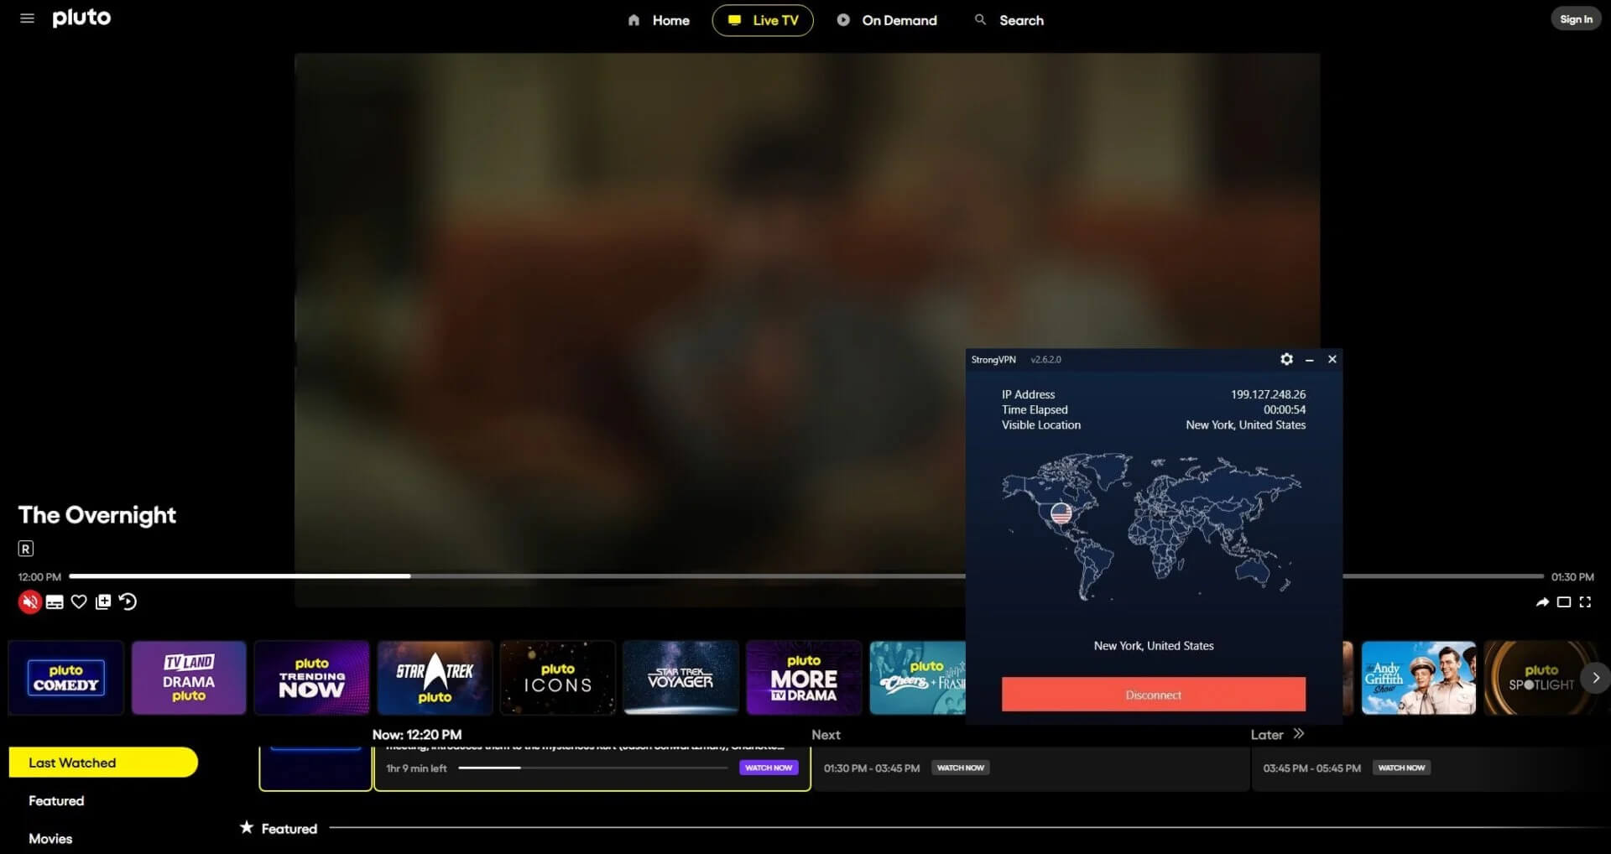Viewport: 1611px width, 854px height.
Task: Click the IP address 199.127.248.26
Action: (x=1268, y=394)
